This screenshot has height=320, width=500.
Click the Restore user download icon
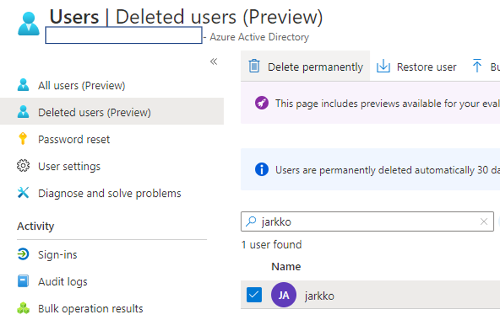pos(383,66)
